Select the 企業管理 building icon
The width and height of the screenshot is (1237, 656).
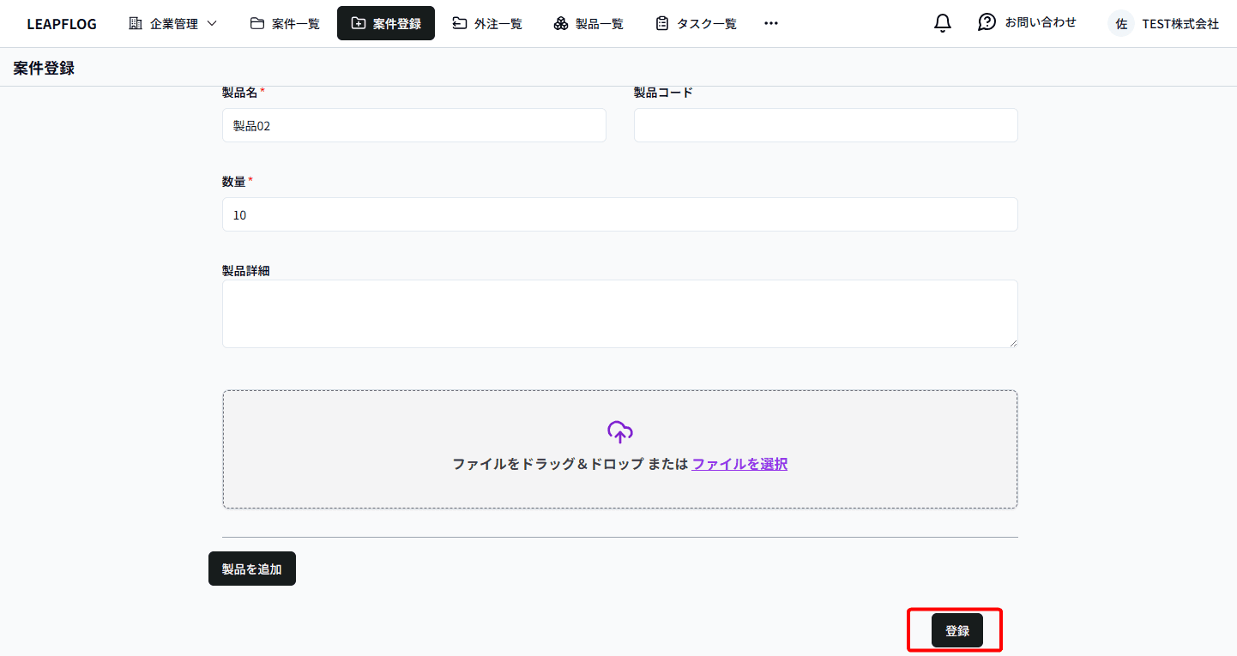(x=136, y=23)
